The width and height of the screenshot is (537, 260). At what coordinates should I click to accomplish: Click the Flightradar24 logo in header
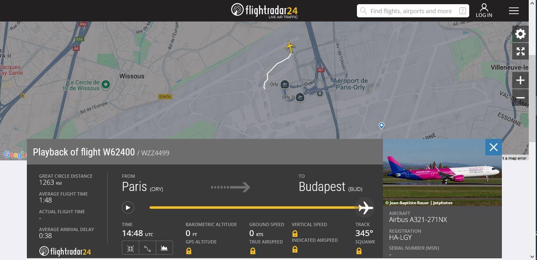click(x=264, y=10)
